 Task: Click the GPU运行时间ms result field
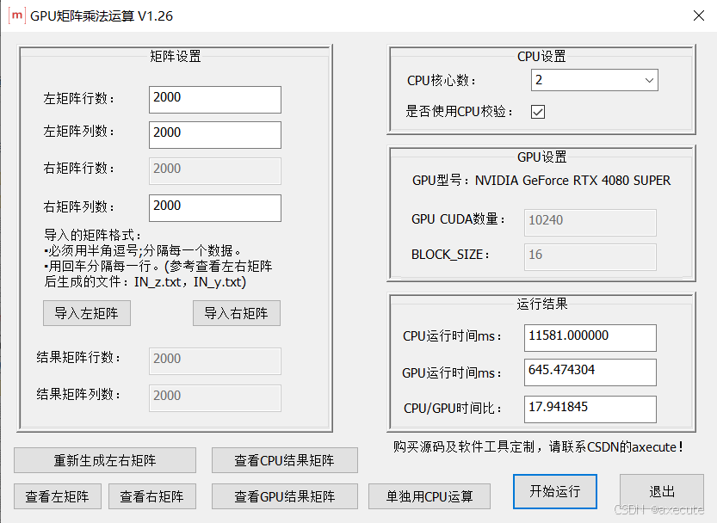[x=590, y=372]
